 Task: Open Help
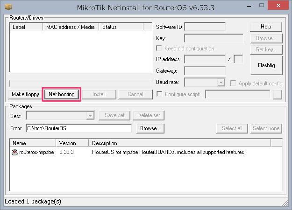click(x=266, y=27)
